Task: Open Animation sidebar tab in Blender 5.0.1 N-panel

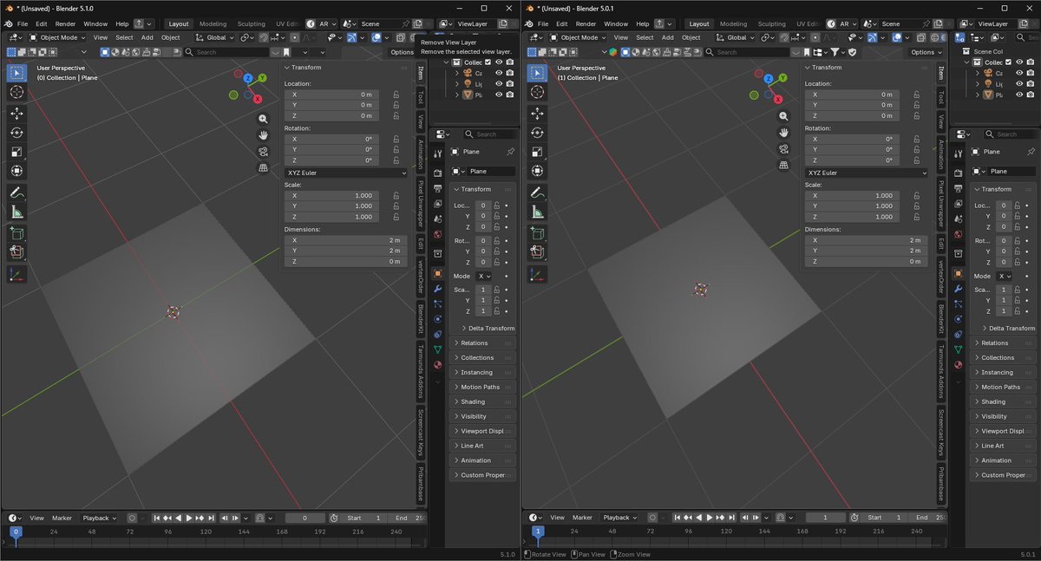Action: coord(941,153)
